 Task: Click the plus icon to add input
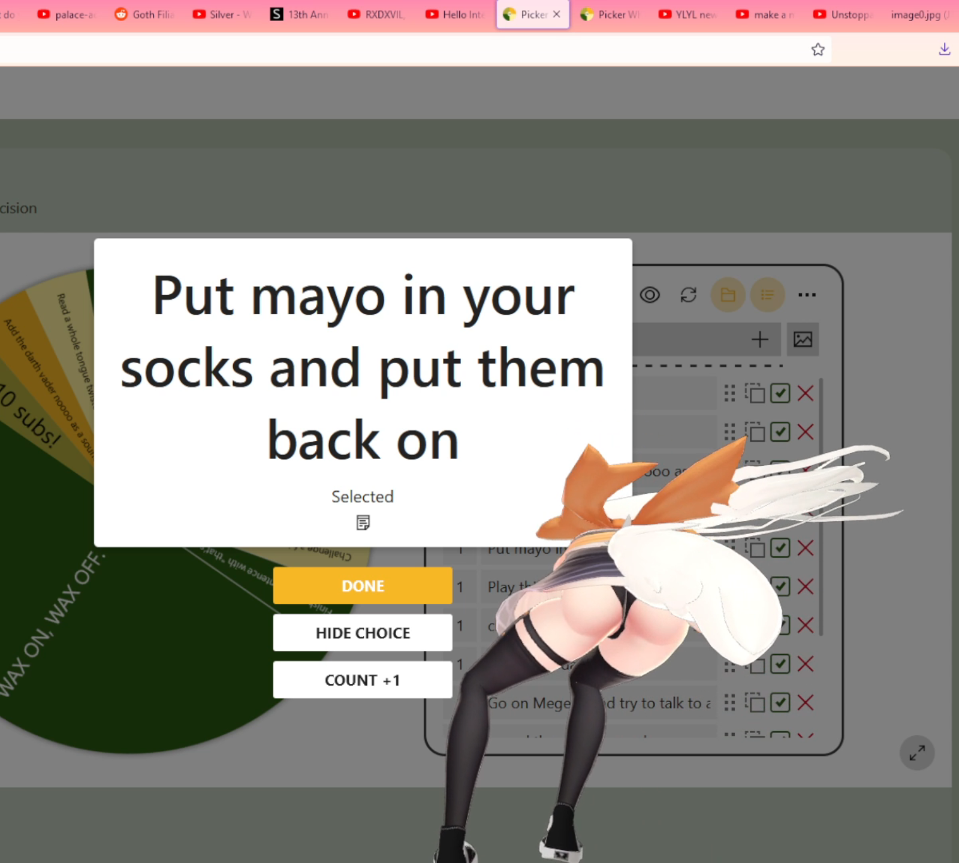pyautogui.click(x=760, y=340)
